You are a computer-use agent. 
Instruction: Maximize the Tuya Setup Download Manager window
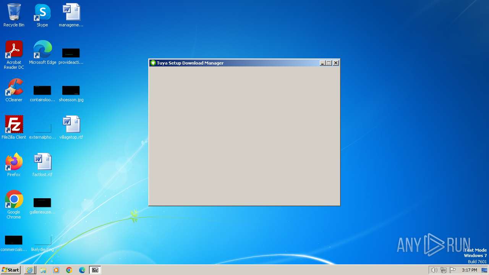click(x=329, y=63)
